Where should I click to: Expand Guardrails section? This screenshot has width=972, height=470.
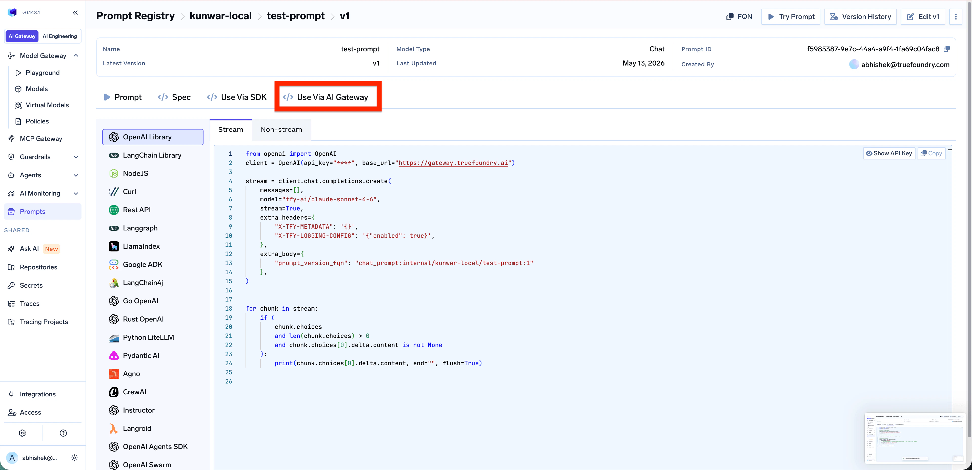(76, 157)
